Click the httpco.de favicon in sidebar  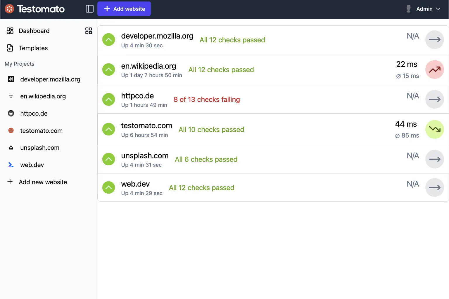(x=11, y=114)
